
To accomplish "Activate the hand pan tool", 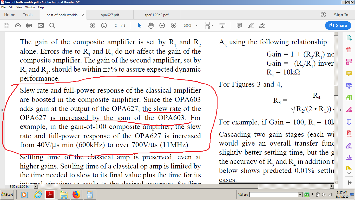I will (x=151, y=26).
